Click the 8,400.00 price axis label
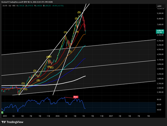The image size is (167, 126). (x=160, y=19)
